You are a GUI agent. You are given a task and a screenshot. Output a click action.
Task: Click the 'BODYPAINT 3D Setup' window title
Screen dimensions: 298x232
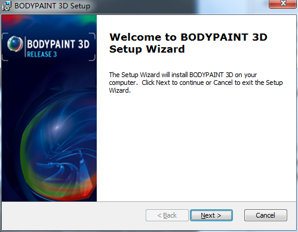tap(52, 6)
